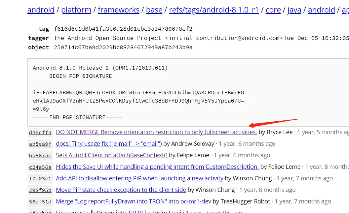Open Sets AutofillClient on attachBaseContext() commit
This screenshot has width=349, height=213.
tap(111, 155)
